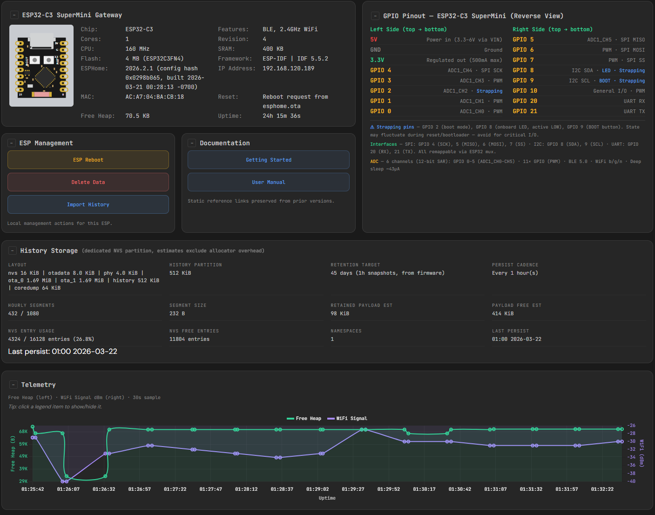Click the Strapping tag on GPIO 2
The height and width of the screenshot is (515, 655).
tap(489, 91)
